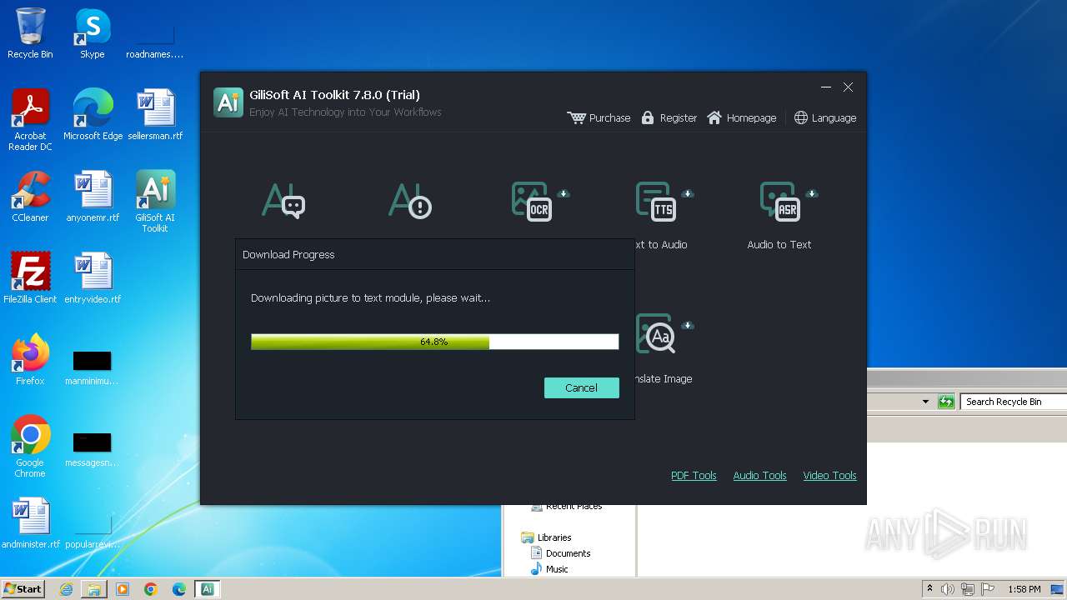Open Video Tools link

pyautogui.click(x=829, y=475)
